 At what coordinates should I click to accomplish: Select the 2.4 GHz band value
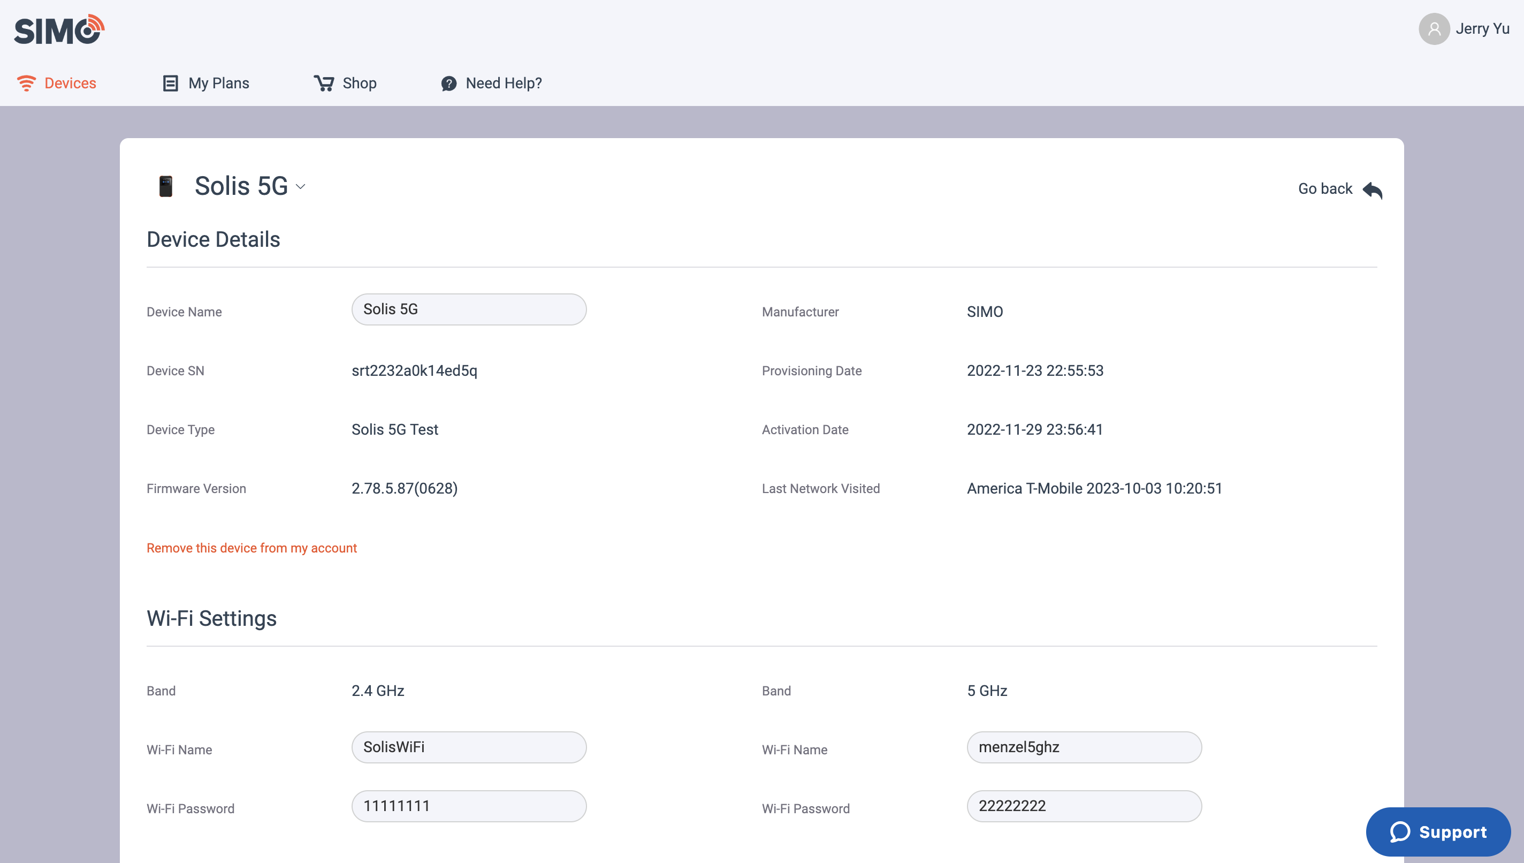click(378, 691)
